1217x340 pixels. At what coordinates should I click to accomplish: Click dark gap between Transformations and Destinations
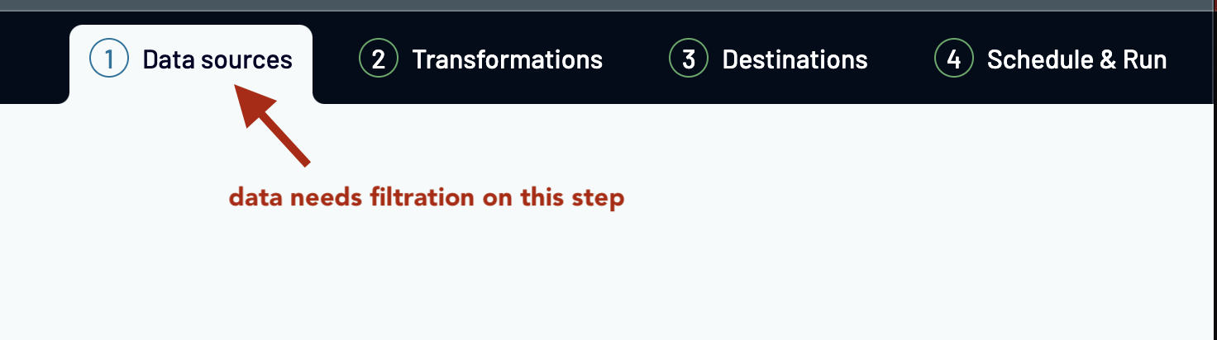click(x=635, y=60)
